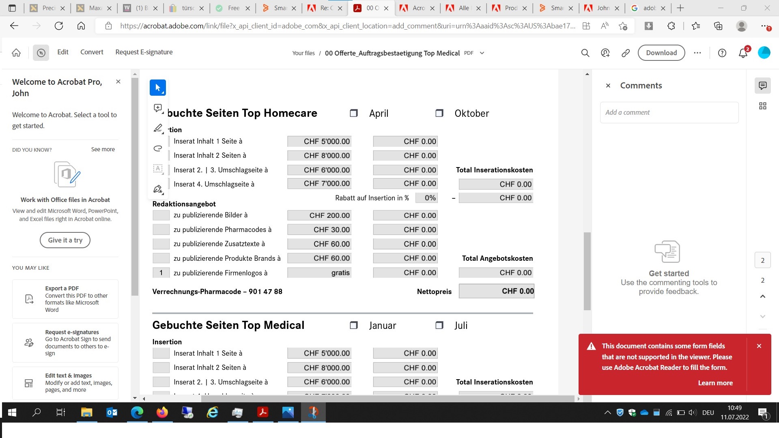Check the April checkbox for Top Homecare
779x438 pixels.
click(353, 113)
